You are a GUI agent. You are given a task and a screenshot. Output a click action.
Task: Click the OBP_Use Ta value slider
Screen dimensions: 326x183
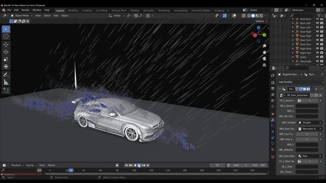click(307, 134)
